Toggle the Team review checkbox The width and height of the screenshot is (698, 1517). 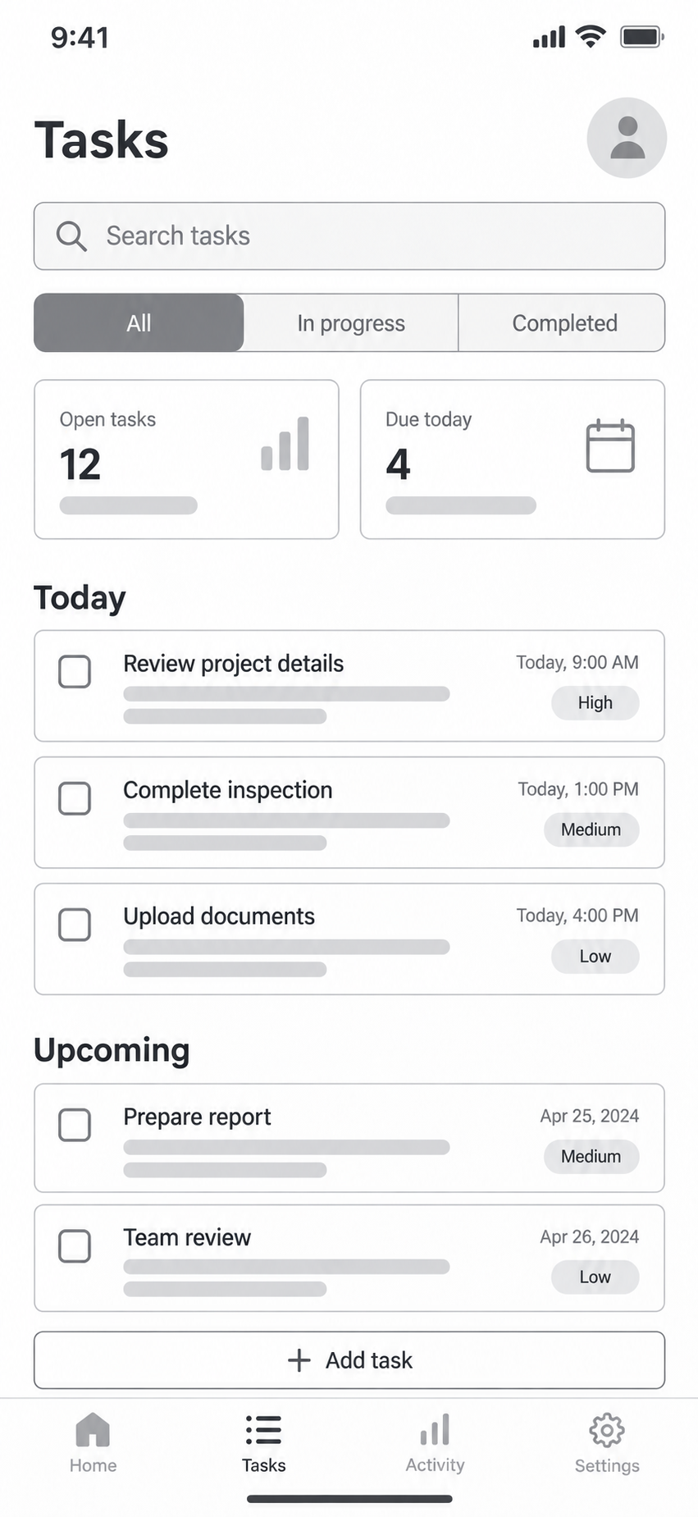[x=75, y=1246]
